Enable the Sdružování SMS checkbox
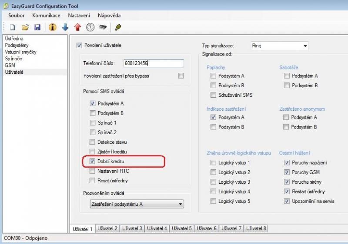This screenshot has width=348, height=244. 213,95
